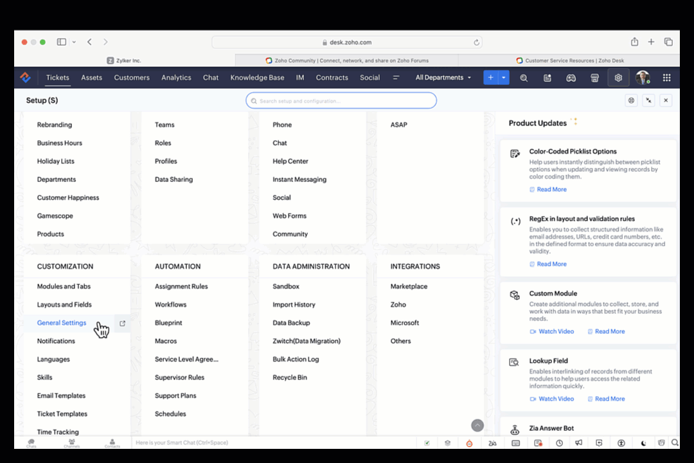Open General Settings in a new tab icon

coord(123,323)
